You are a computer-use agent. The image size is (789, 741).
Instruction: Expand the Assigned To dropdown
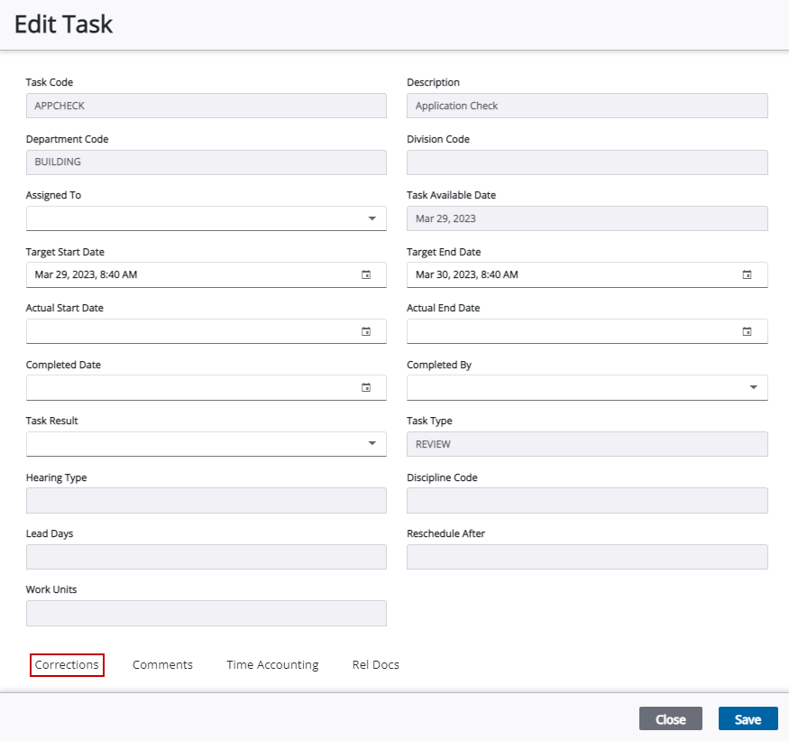click(372, 218)
